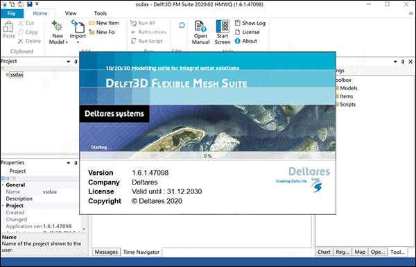Click the About info icon
Image resolution: width=416 pixels, height=267 pixels.
pos(237,41)
